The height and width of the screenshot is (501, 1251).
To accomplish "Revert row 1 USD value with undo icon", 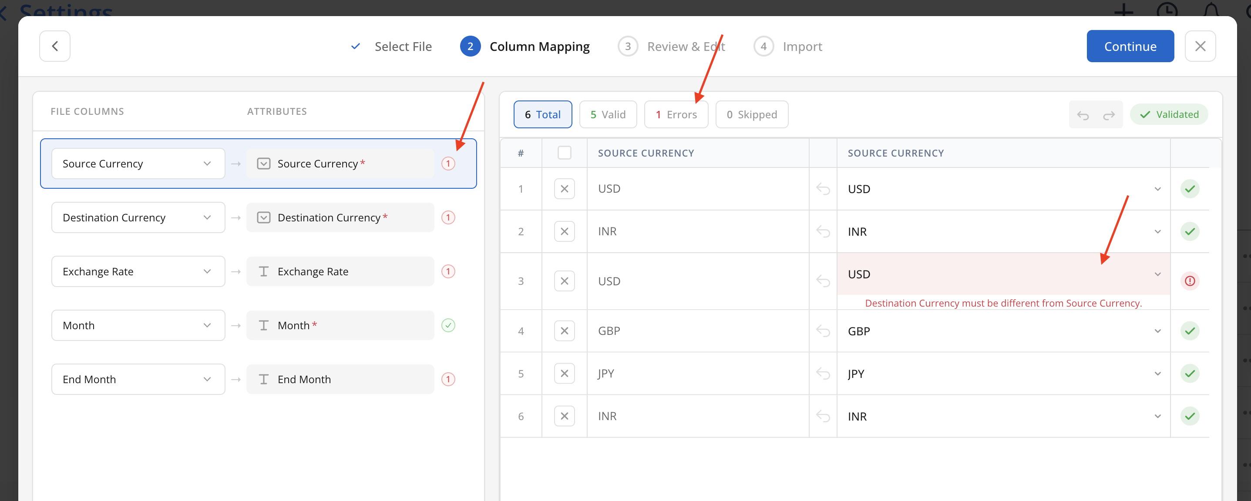I will click(x=823, y=189).
